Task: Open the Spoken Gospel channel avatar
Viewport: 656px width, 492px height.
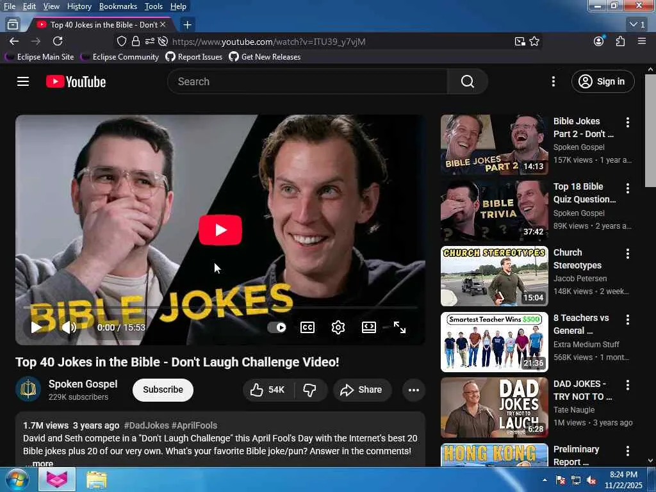Action: click(28, 389)
